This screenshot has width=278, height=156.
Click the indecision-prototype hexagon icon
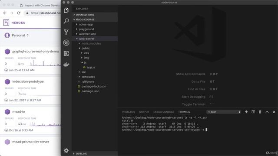point(7,81)
